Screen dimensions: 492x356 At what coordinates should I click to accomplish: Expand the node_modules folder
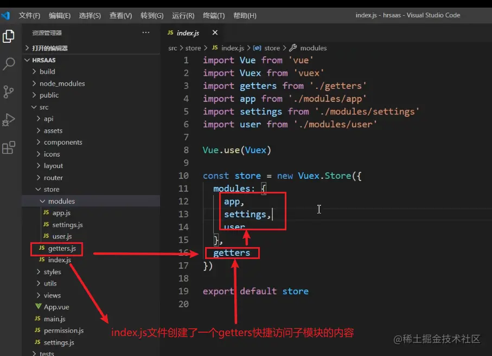pyautogui.click(x=91, y=83)
